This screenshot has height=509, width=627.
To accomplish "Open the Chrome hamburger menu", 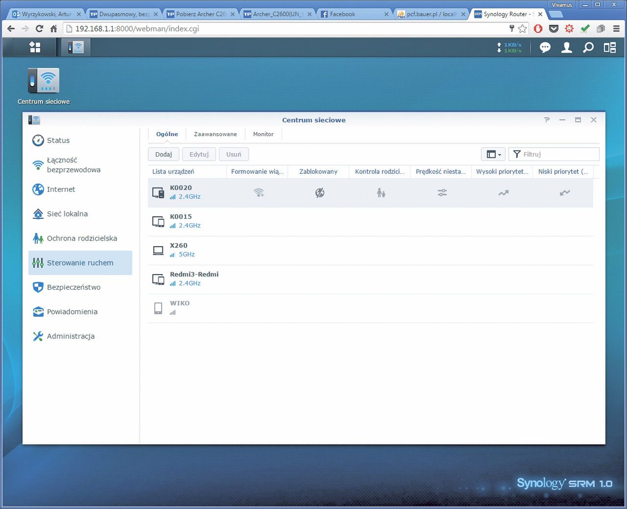I will coord(617,29).
